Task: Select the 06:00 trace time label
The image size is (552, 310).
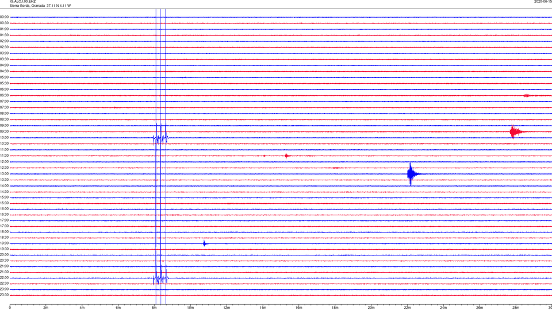Action: (x=4, y=90)
